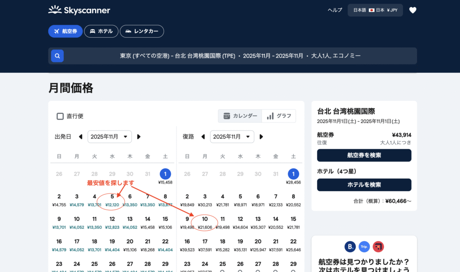Enable the 直行便 direct flights checkbox

coord(60,116)
